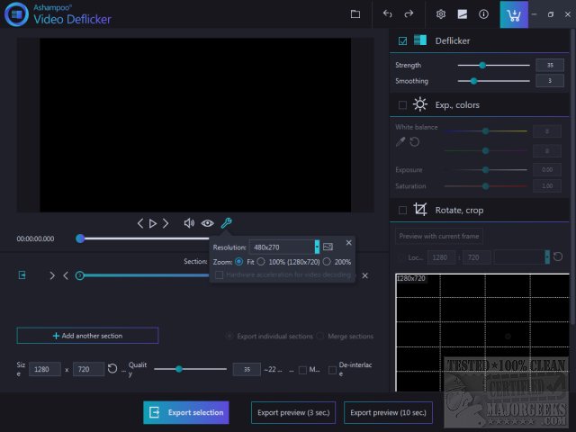Click the output width field showing 1280
The height and width of the screenshot is (432, 576).
click(x=45, y=369)
